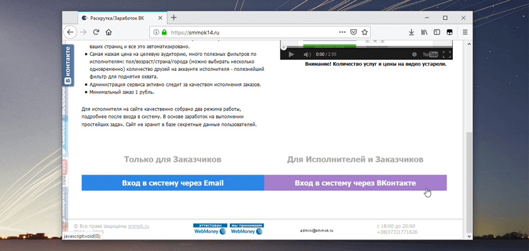529x251 pixels.
Task: Follow the smmok.ru footer link
Action: (x=139, y=226)
